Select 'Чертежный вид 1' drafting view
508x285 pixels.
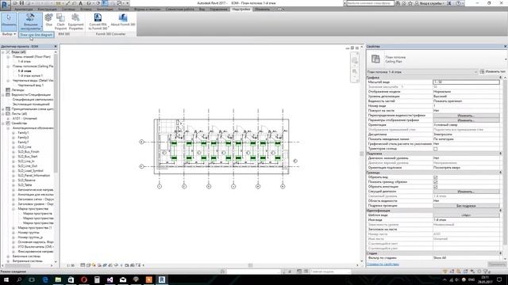coord(30,85)
